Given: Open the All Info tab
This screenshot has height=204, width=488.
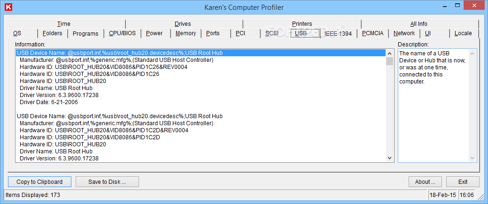Looking at the screenshot, I should coord(420,24).
